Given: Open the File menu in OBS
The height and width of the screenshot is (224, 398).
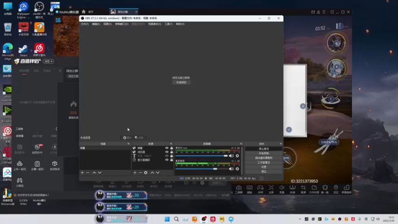Looking at the screenshot, I should coord(85,24).
